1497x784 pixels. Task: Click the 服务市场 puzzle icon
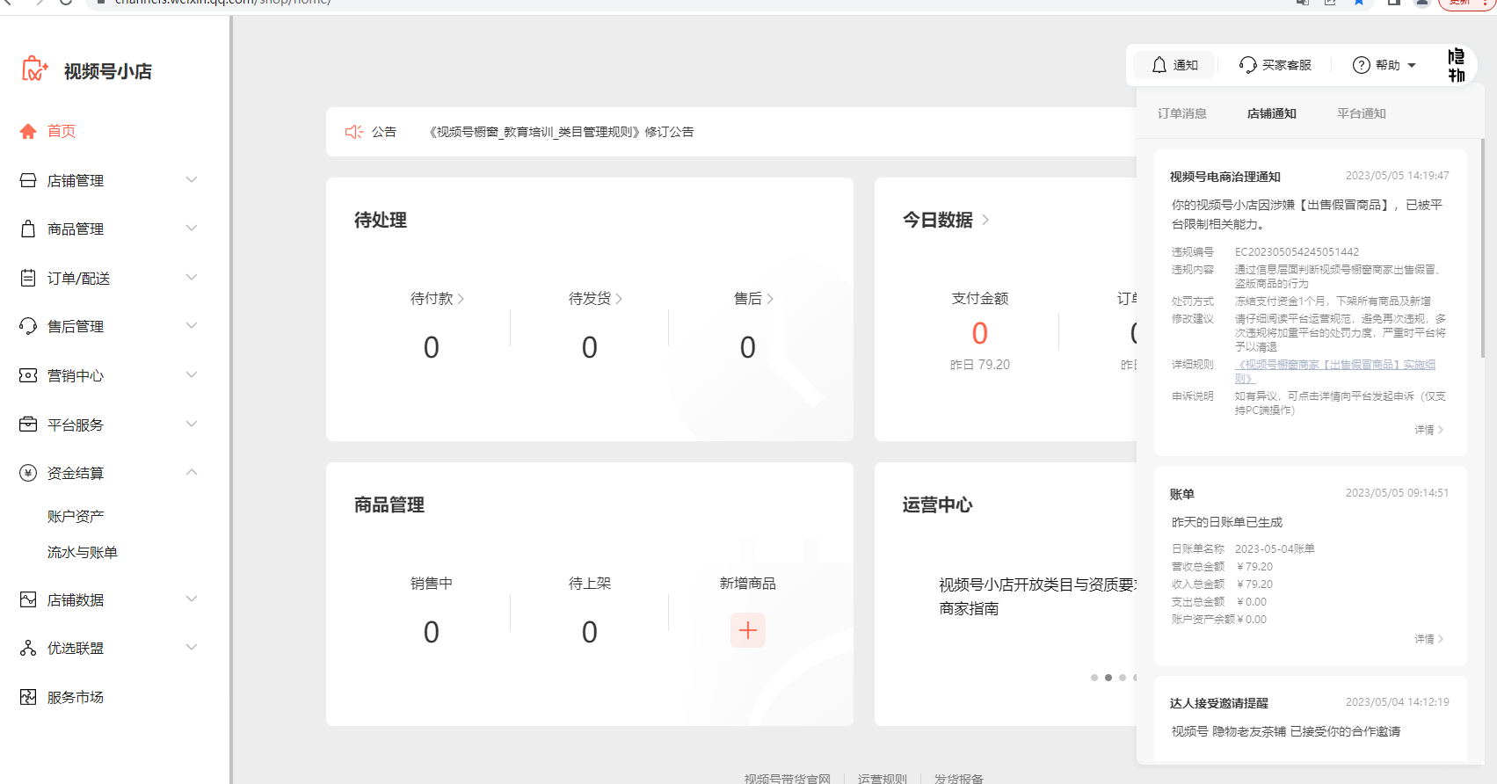pyautogui.click(x=28, y=697)
